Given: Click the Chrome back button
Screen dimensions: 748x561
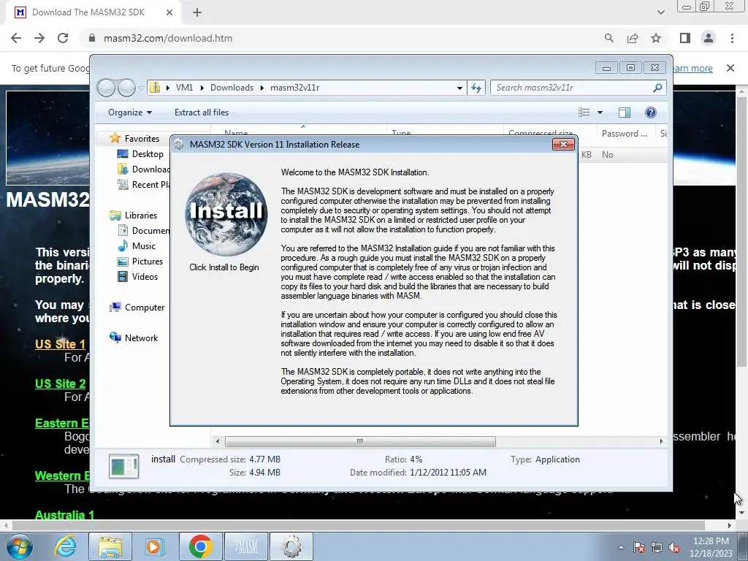Looking at the screenshot, I should [x=16, y=38].
